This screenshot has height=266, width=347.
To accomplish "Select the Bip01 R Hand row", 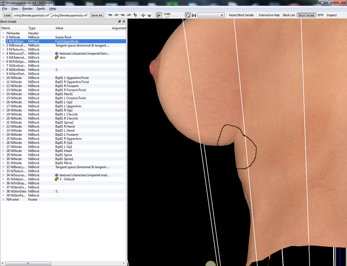I will click(x=63, y=127).
